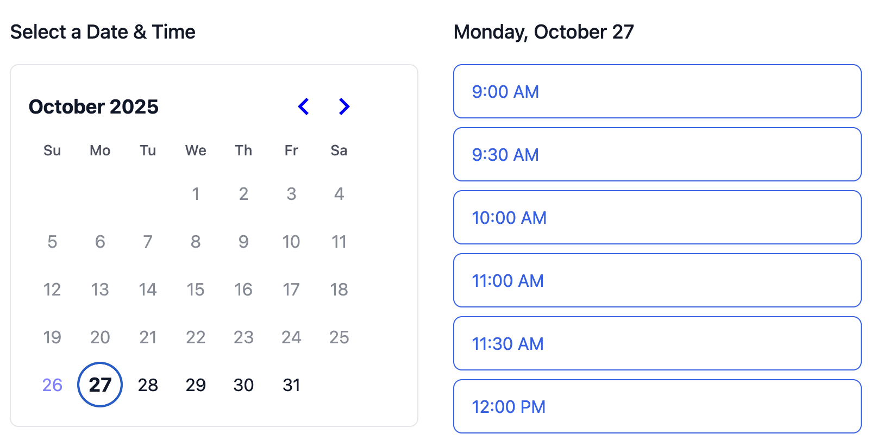Click the disabled October 1 date
The width and height of the screenshot is (877, 440).
[x=196, y=193]
